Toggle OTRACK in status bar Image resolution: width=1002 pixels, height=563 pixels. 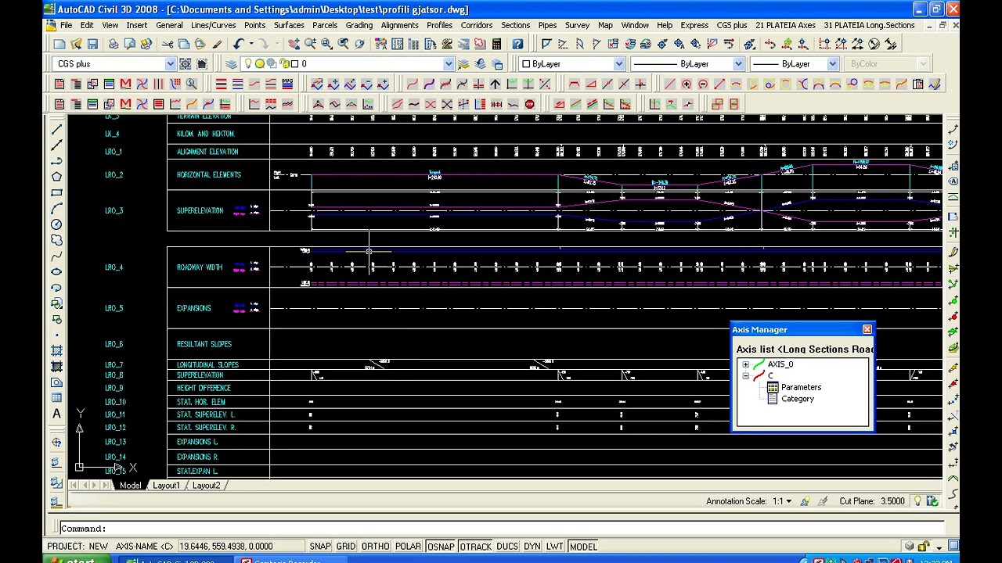coord(475,547)
